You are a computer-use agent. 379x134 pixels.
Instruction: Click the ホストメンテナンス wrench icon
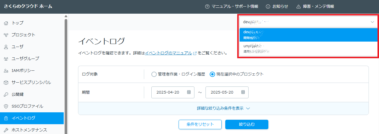[6, 130]
